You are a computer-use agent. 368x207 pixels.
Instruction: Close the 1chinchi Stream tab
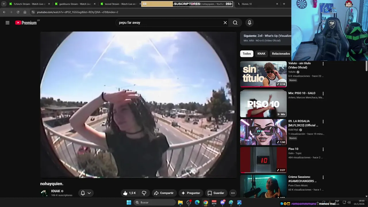click(49, 4)
